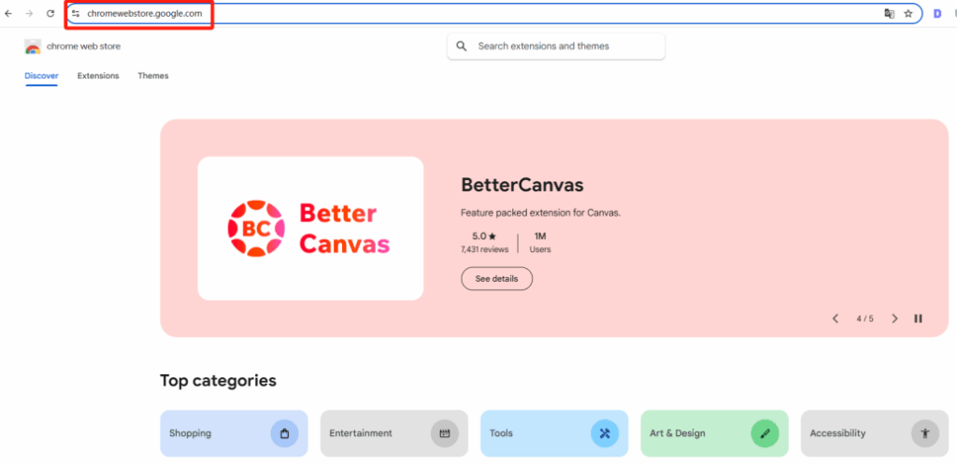
Task: Reload the page with refresh icon
Action: pyautogui.click(x=50, y=13)
